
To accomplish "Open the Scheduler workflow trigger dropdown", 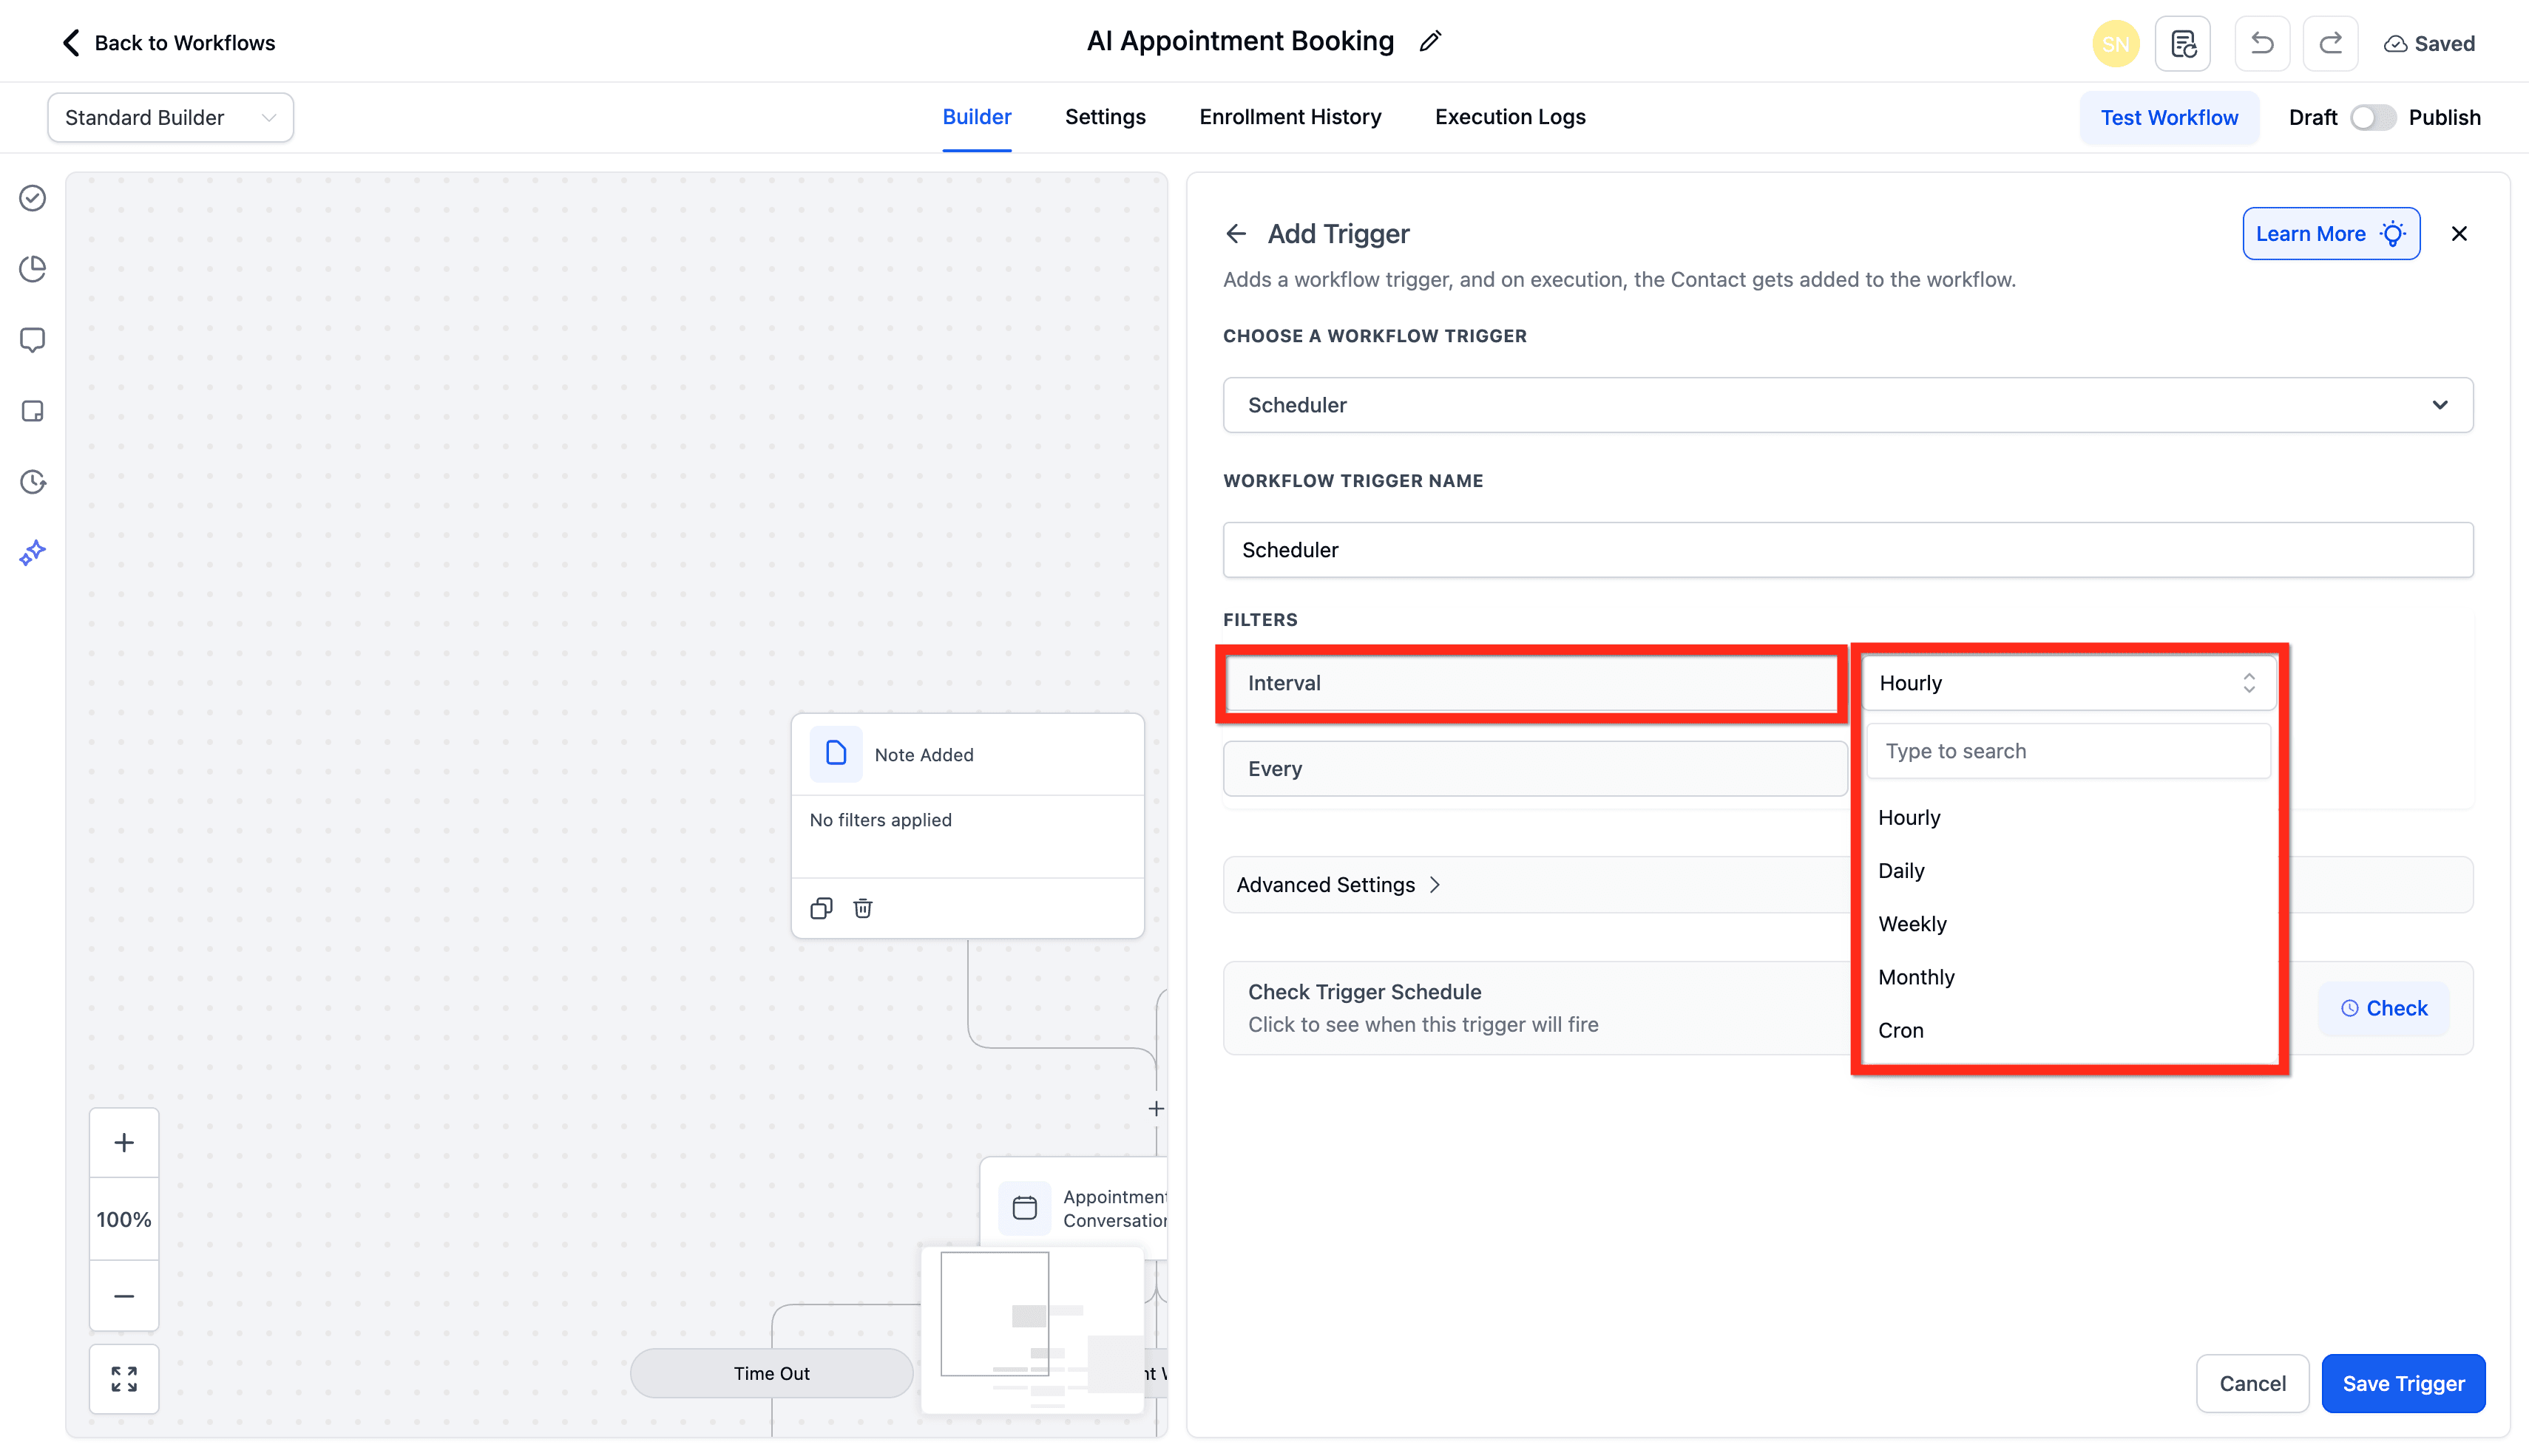I will point(1848,405).
